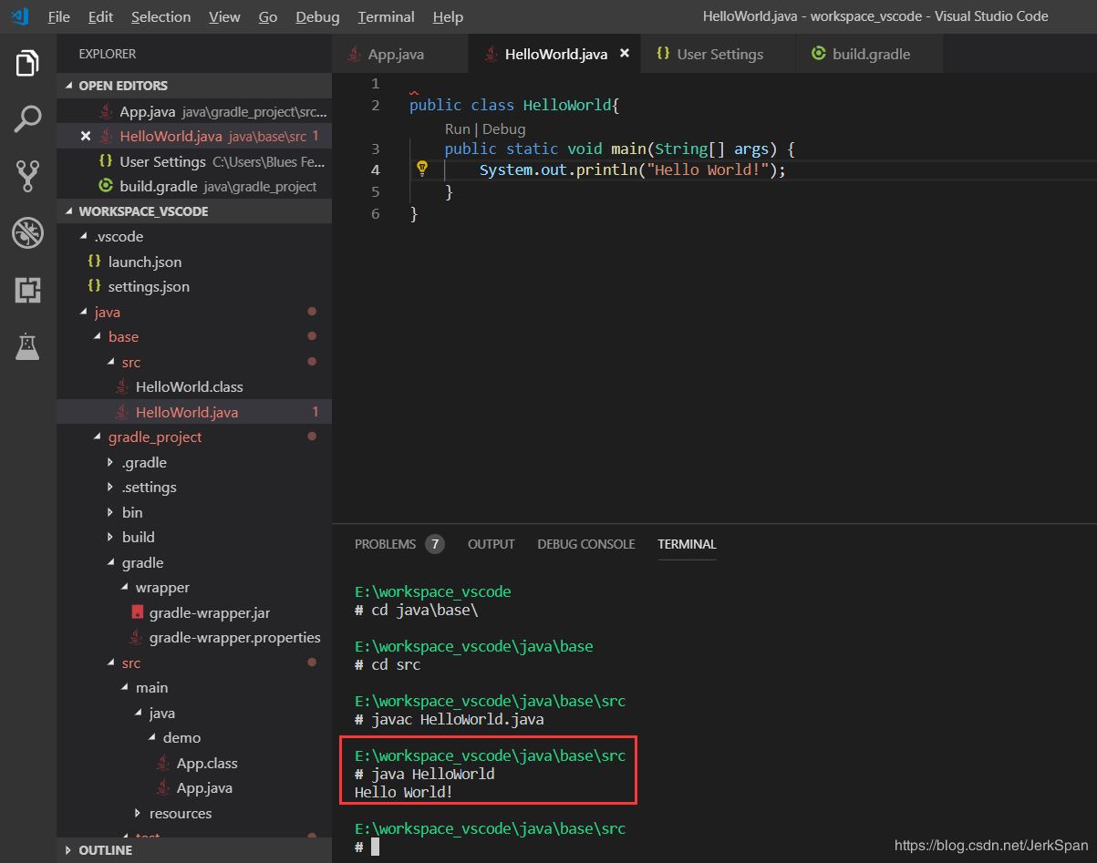Close HelloWorld.java in Open Editors list

(86, 136)
